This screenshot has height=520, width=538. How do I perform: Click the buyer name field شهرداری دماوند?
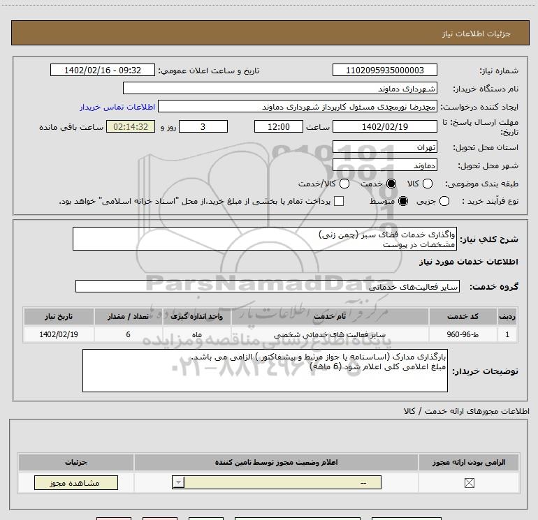(x=280, y=88)
